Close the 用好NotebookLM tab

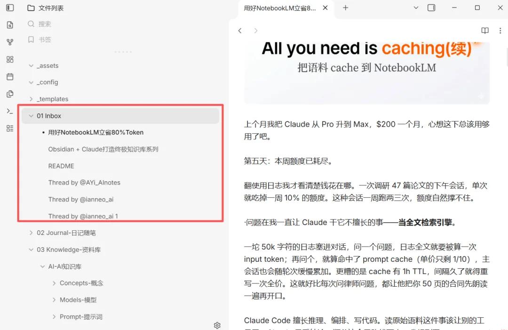pyautogui.click(x=325, y=8)
